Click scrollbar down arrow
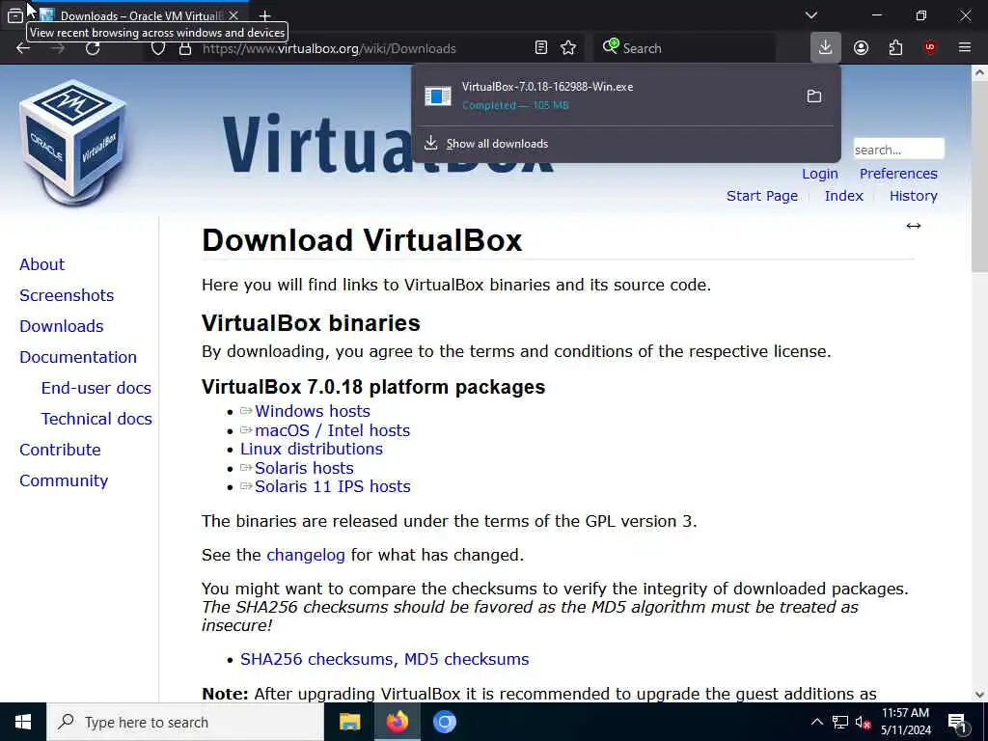The width and height of the screenshot is (988, 741). [980, 695]
